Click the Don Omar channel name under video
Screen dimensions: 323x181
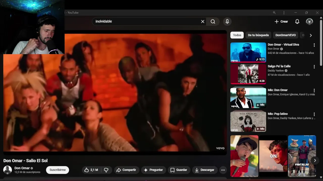[22, 168]
